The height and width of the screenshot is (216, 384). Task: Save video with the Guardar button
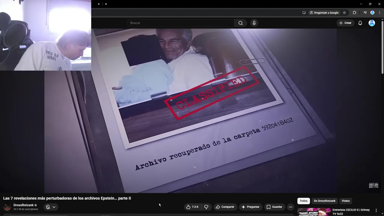(x=274, y=207)
